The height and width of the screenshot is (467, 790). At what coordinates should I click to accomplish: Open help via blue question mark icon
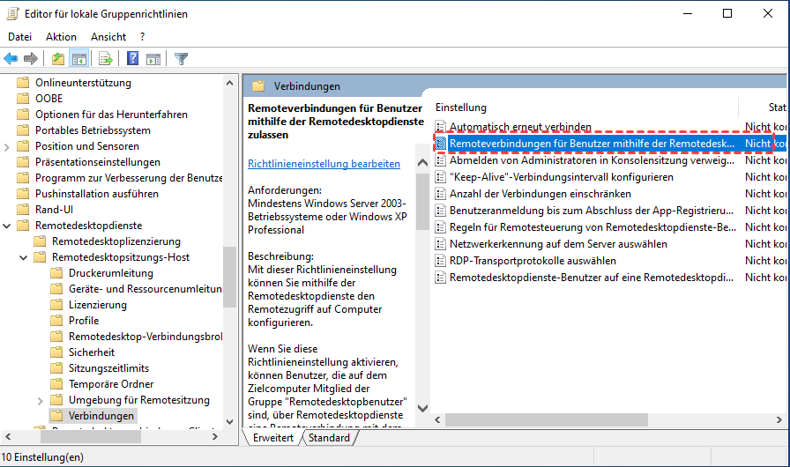coord(132,59)
